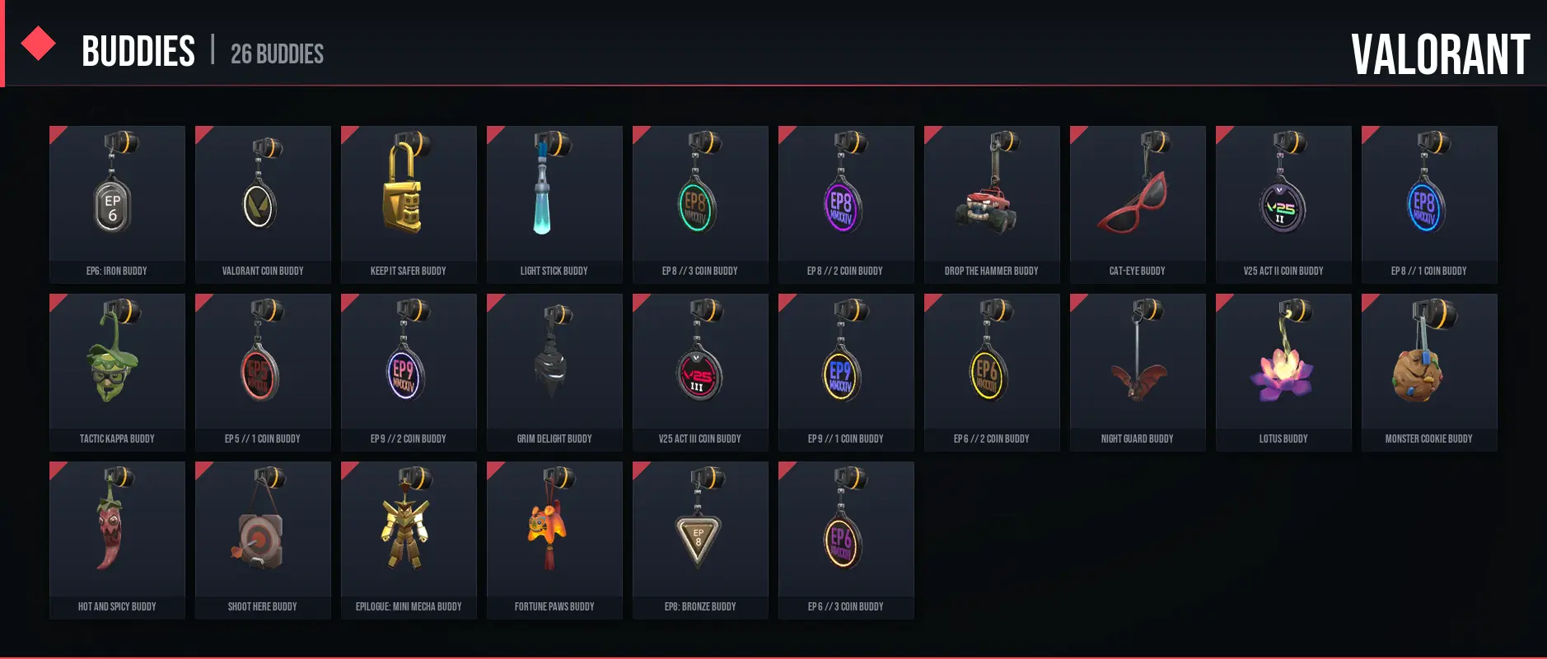The height and width of the screenshot is (659, 1547).
Task: Pick the Cat-Eye sunglasses buddy
Action: click(x=1138, y=204)
